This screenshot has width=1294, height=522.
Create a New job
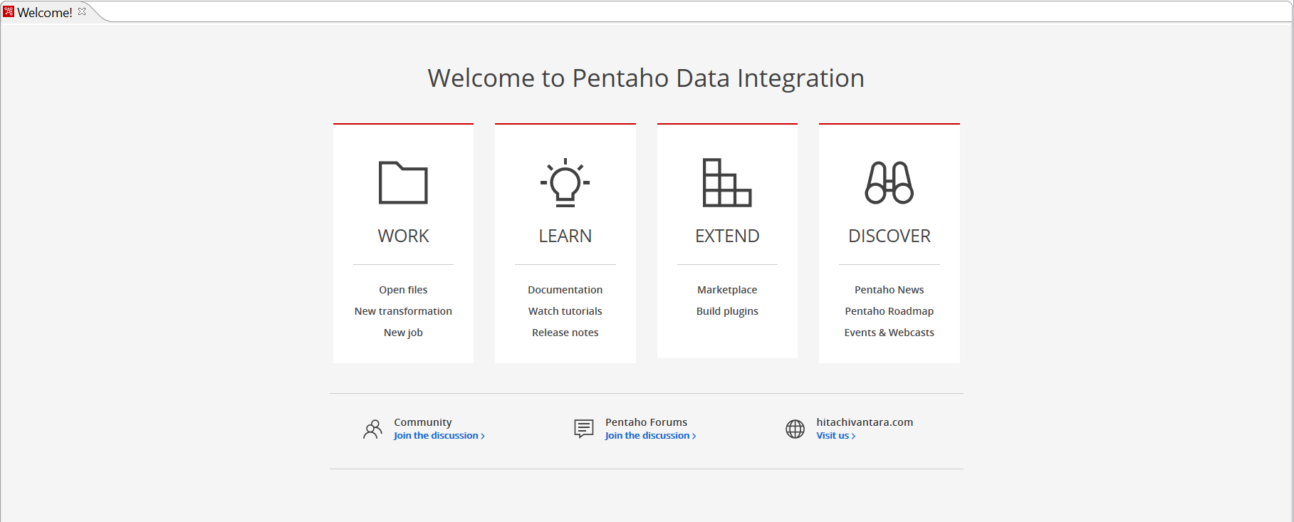pyautogui.click(x=403, y=333)
